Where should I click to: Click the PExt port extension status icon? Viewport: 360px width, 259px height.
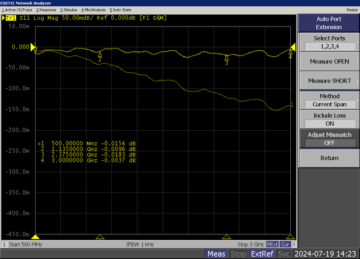coord(272,244)
